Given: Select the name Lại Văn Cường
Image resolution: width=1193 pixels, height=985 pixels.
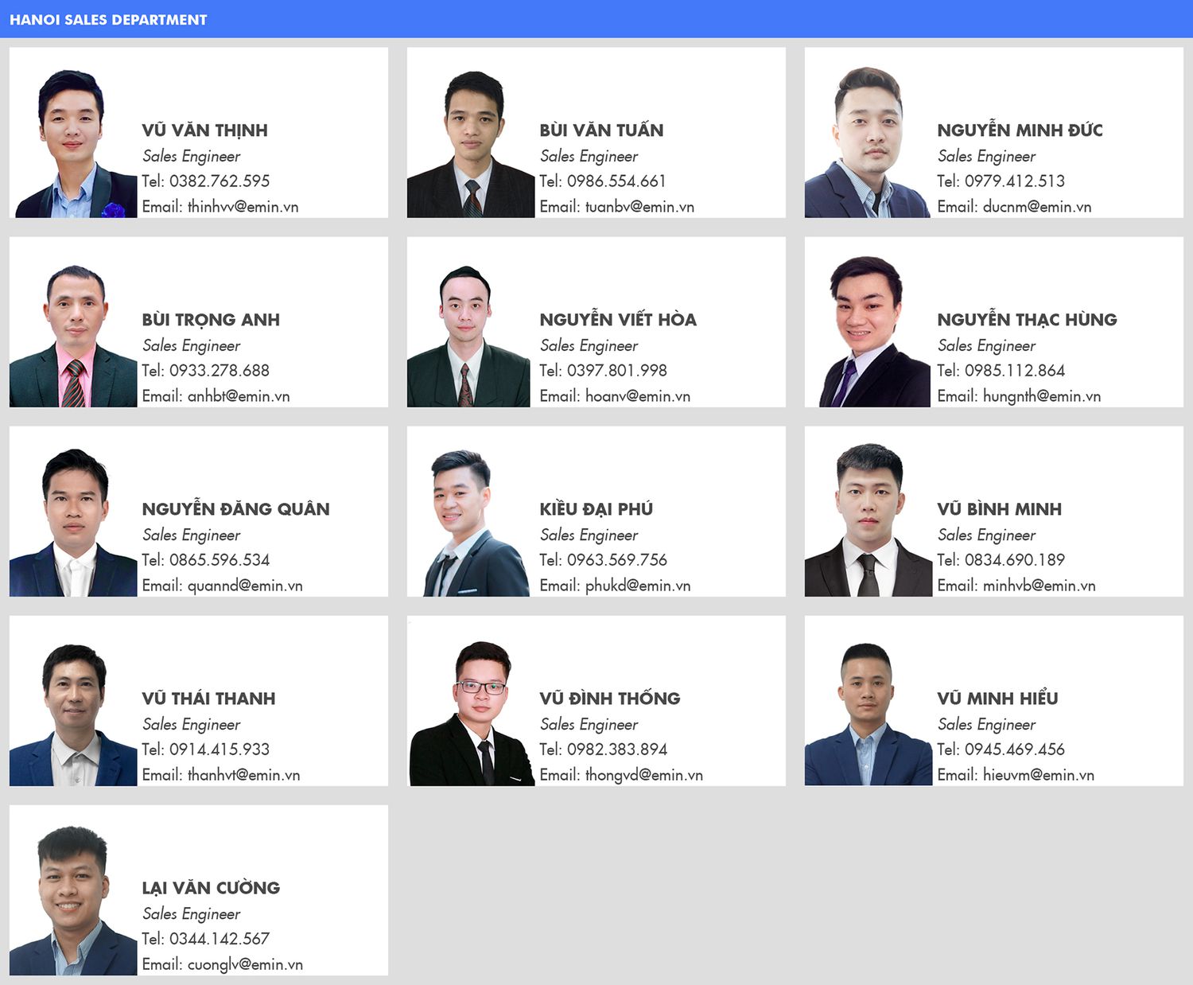Looking at the screenshot, I should point(211,888).
